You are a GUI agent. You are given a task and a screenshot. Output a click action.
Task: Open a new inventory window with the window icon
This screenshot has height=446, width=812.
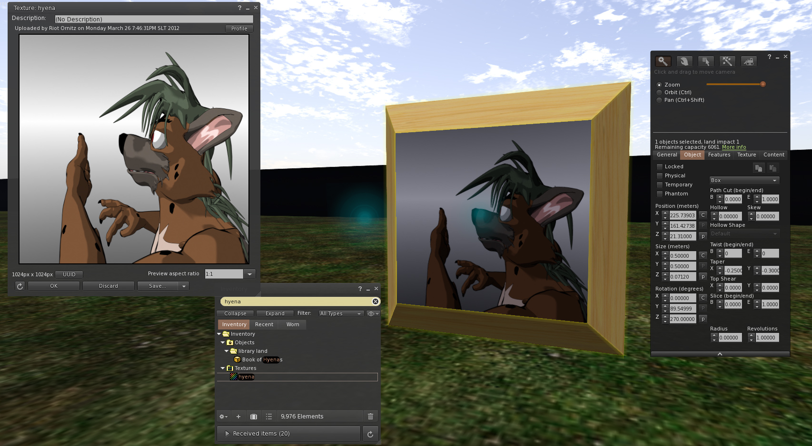click(254, 417)
